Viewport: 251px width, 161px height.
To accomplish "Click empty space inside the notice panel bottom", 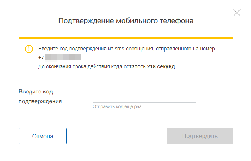I will tap(126, 75).
